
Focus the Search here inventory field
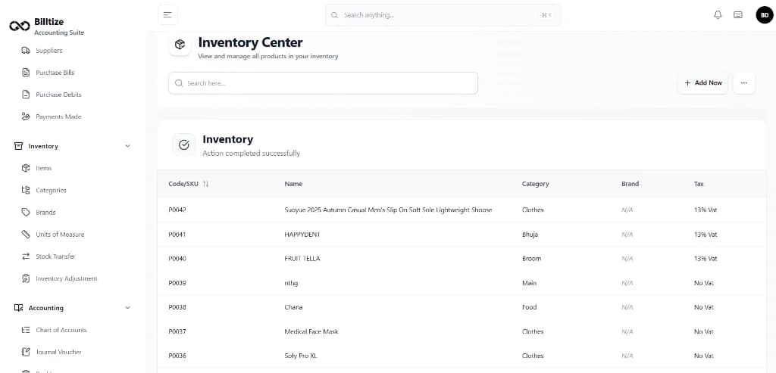point(323,83)
